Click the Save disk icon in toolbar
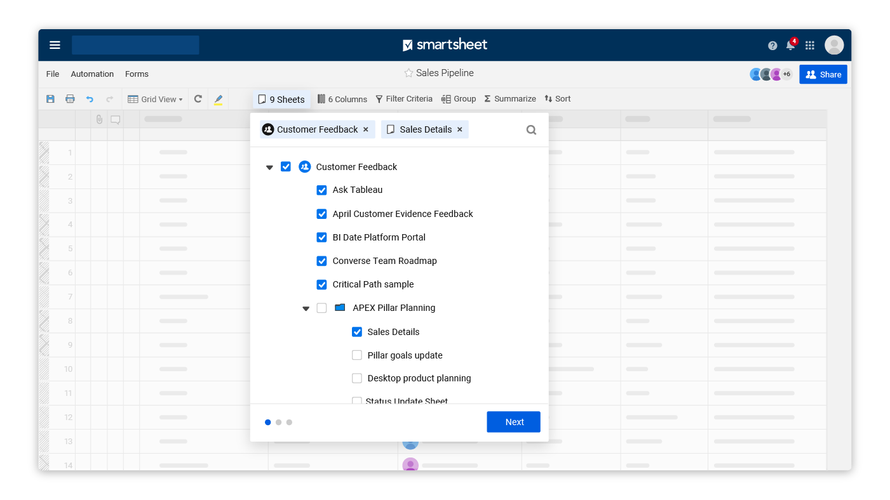 [x=51, y=99]
